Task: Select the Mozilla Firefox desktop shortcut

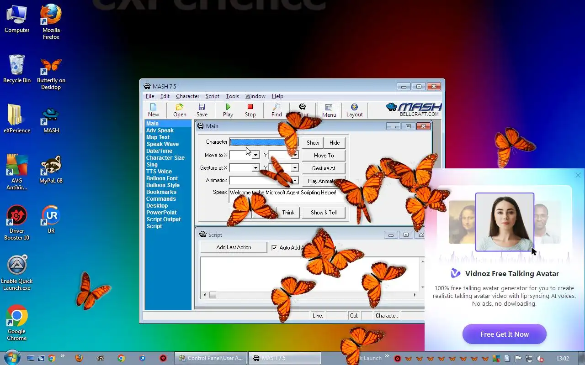Action: 51,22
